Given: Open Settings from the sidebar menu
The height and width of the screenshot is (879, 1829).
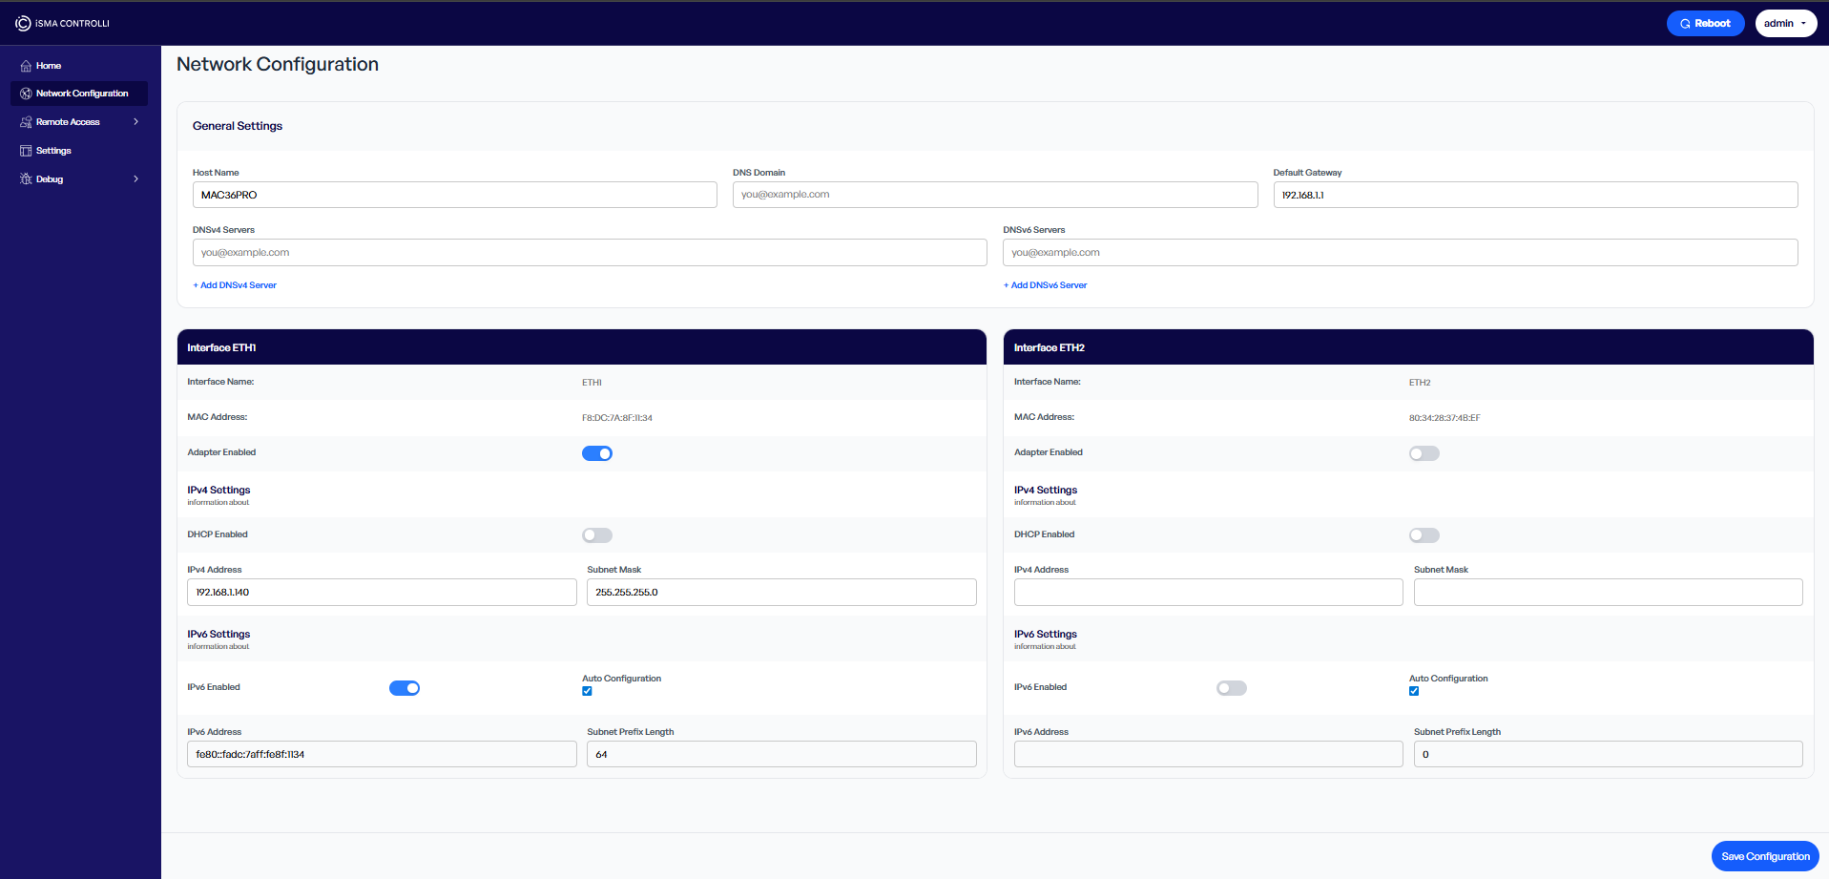Looking at the screenshot, I should click(x=54, y=151).
